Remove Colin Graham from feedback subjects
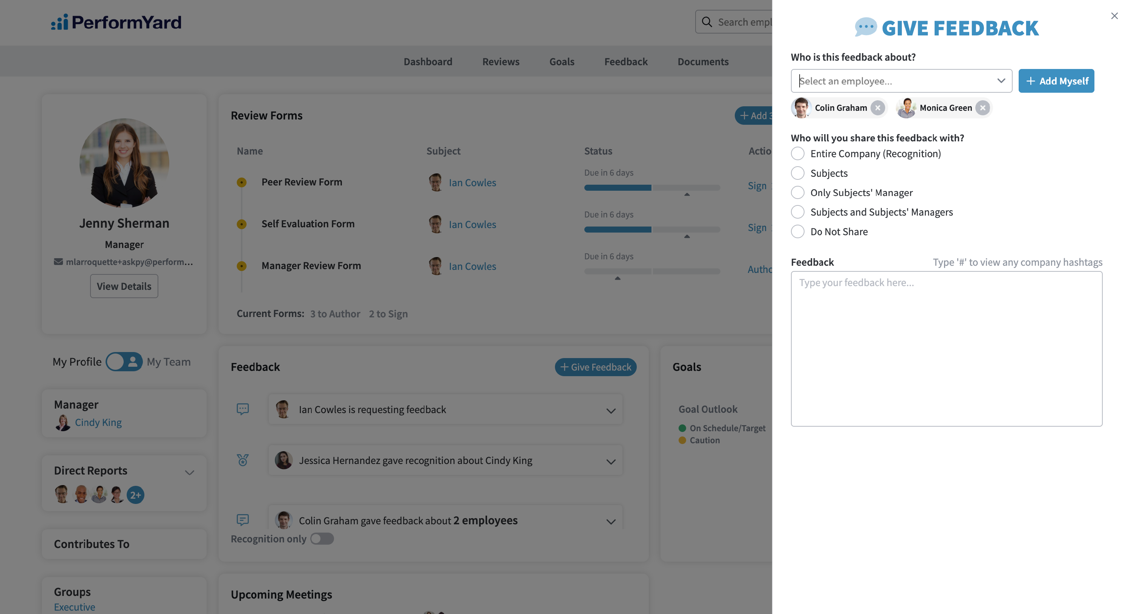 (x=877, y=107)
